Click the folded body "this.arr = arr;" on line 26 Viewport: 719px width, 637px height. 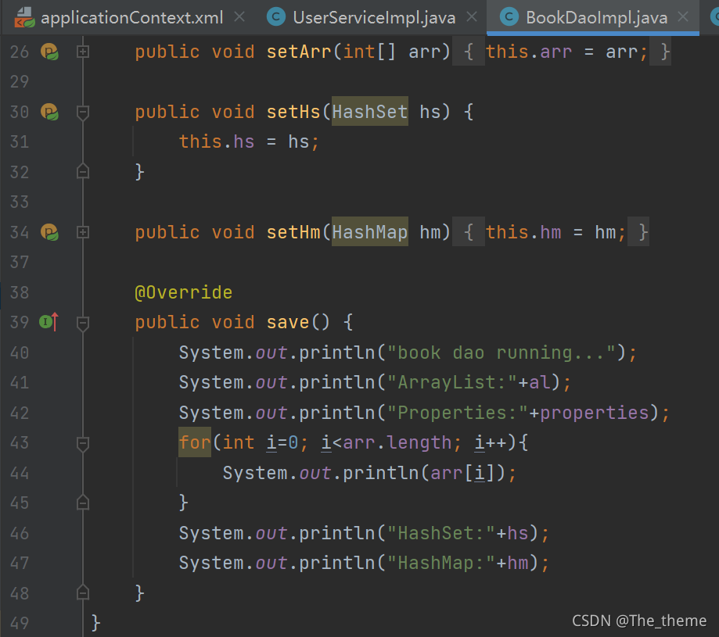tap(566, 52)
